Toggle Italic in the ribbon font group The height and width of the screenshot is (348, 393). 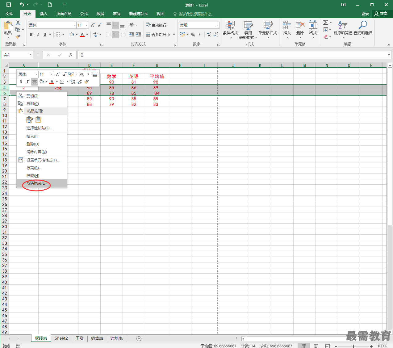pyautogui.click(x=38, y=35)
